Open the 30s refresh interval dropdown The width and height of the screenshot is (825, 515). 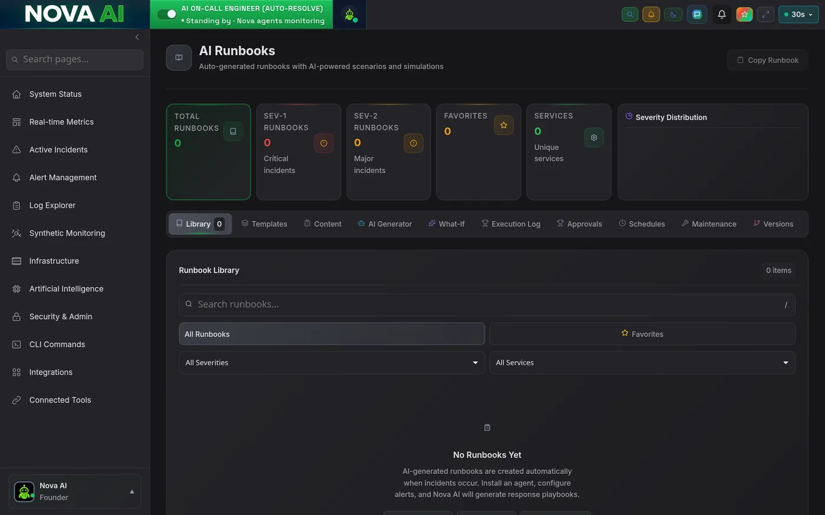point(798,14)
